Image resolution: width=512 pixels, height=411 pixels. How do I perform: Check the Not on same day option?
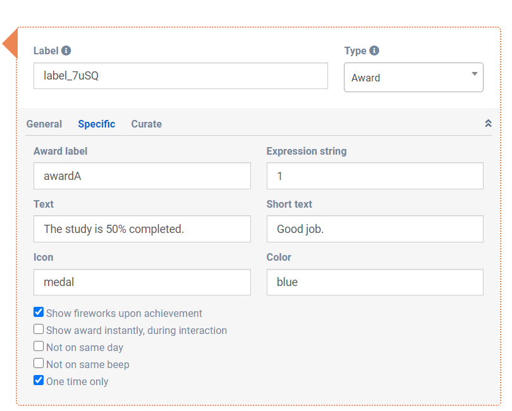[x=39, y=347]
